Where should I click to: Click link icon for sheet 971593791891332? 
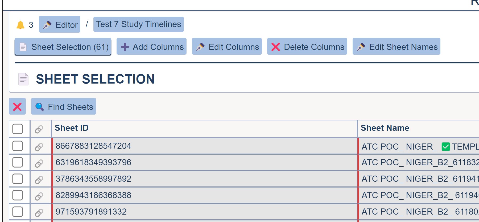(x=39, y=212)
